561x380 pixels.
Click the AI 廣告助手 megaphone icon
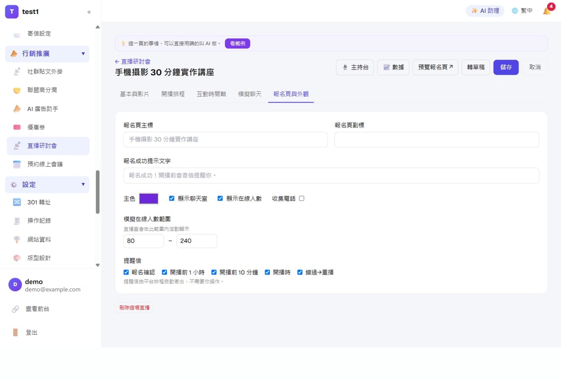tap(17, 109)
